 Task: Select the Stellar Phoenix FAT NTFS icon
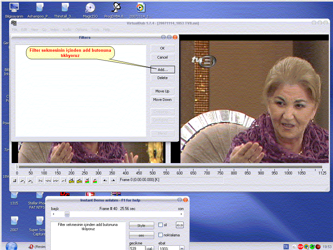(x=37, y=201)
